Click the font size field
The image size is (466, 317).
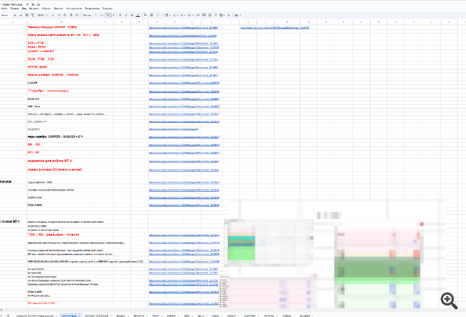tap(108, 15)
